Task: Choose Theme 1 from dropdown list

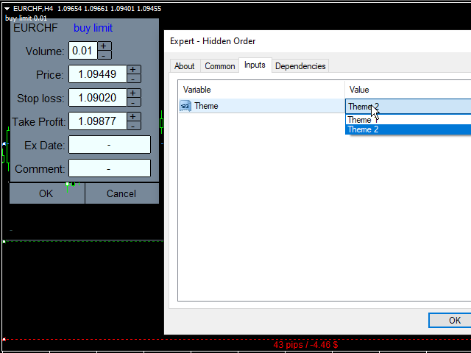Action: pyautogui.click(x=408, y=119)
